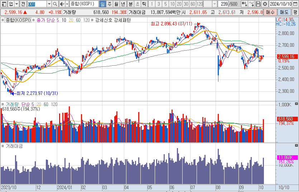Click the 2024/01 timeline label
299x192 pixels.
(x=65, y=187)
